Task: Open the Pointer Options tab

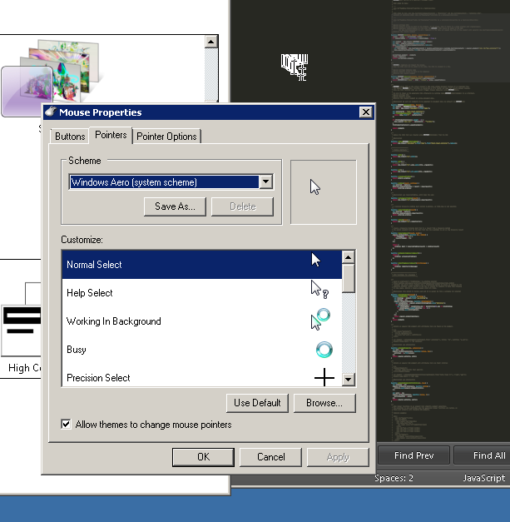Action: (x=166, y=137)
